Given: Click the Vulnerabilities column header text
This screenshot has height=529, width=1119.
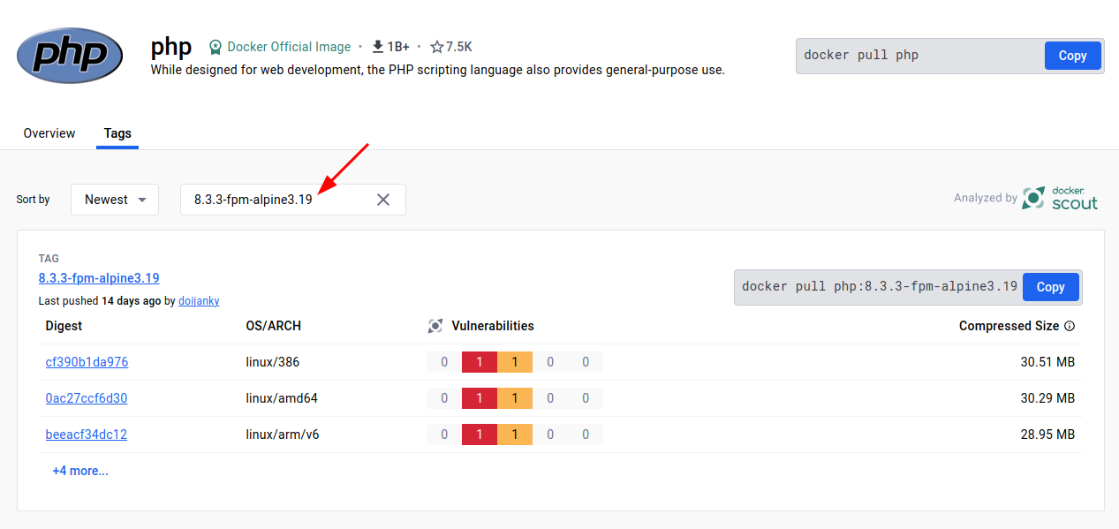Looking at the screenshot, I should coord(493,326).
